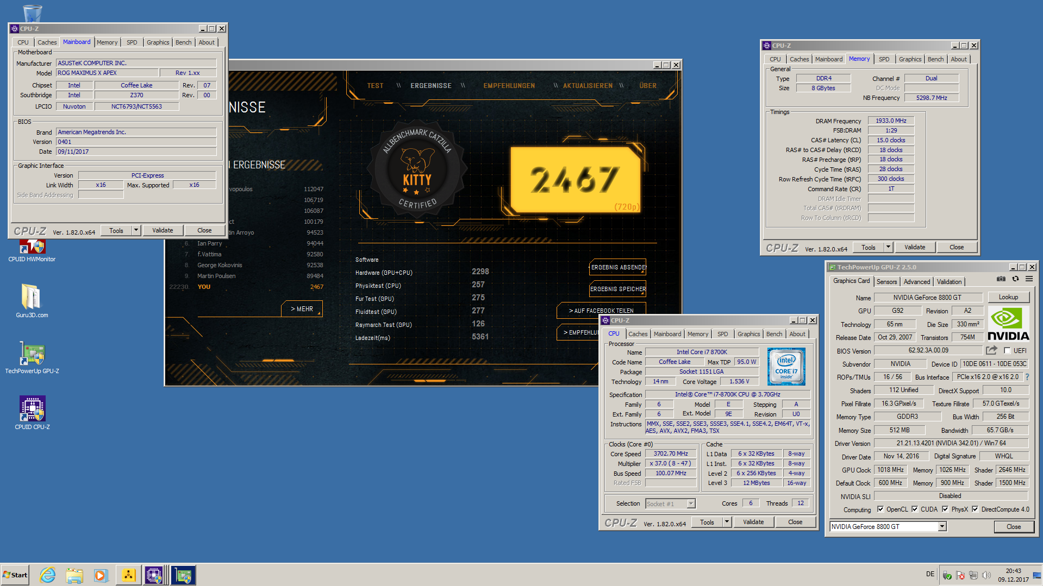Click AUF FACEBOOK TEILEN button
Viewport: 1043px width, 586px height.
tap(601, 311)
